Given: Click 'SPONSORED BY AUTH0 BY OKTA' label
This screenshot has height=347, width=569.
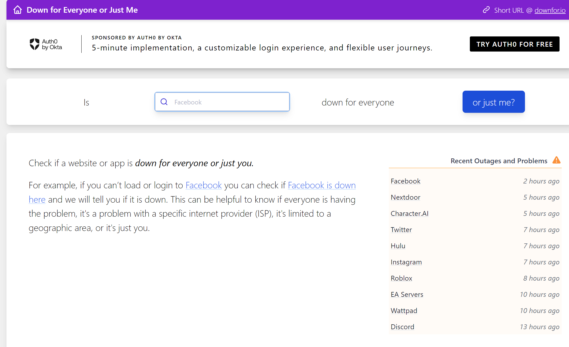Looking at the screenshot, I should click(x=137, y=38).
